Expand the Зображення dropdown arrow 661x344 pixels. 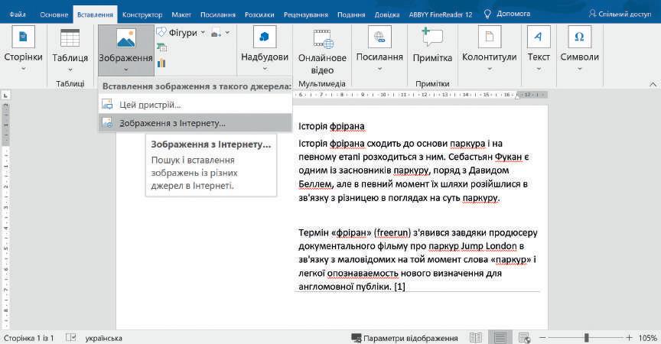[x=125, y=70]
